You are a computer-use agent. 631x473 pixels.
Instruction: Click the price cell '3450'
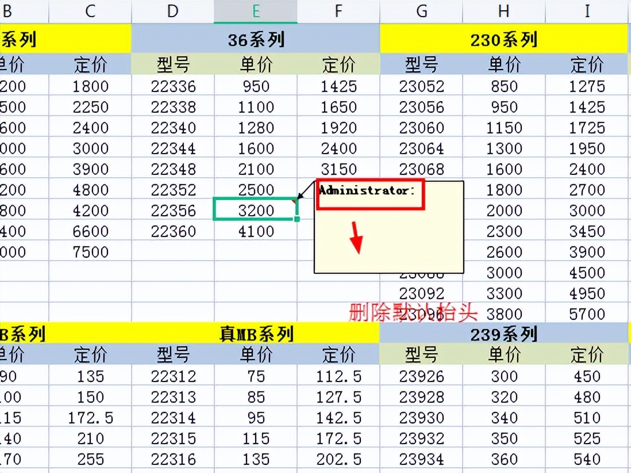587,231
